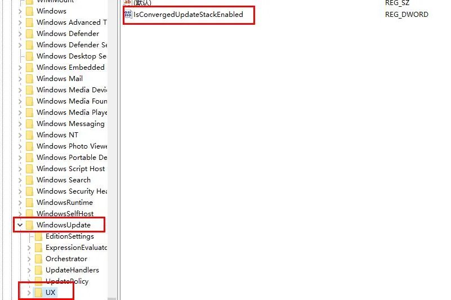
Task: Click the REG_DWORD type cell
Action: 406,15
